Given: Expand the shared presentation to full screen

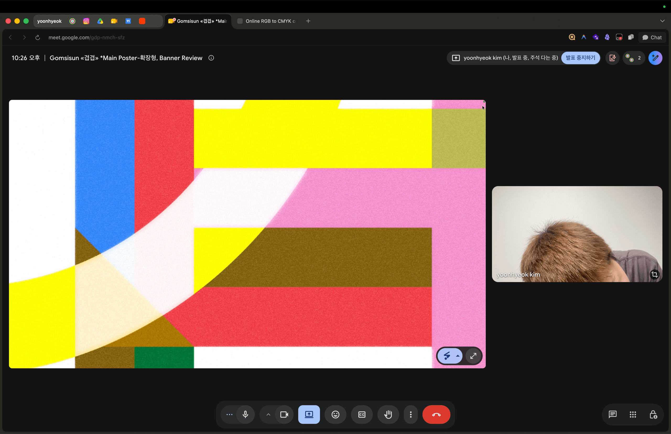Looking at the screenshot, I should point(473,356).
